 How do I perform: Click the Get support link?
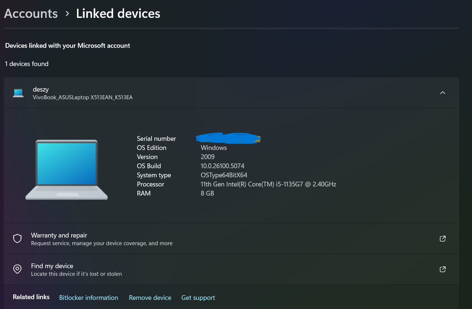(198, 298)
